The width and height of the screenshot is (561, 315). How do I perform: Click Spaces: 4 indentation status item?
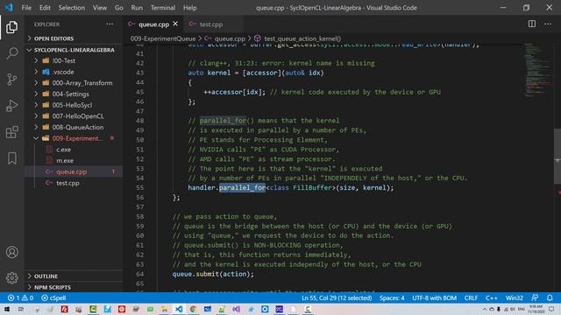pos(392,297)
